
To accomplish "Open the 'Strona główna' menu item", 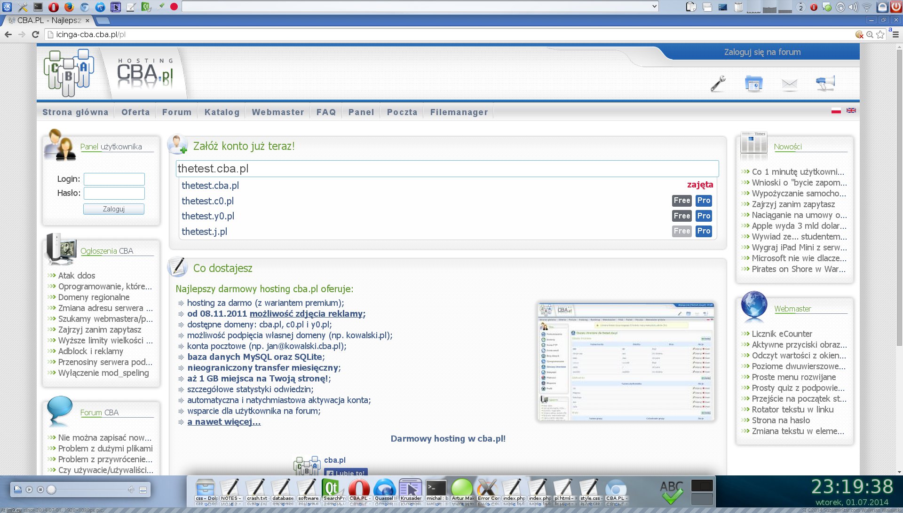I will tap(75, 112).
